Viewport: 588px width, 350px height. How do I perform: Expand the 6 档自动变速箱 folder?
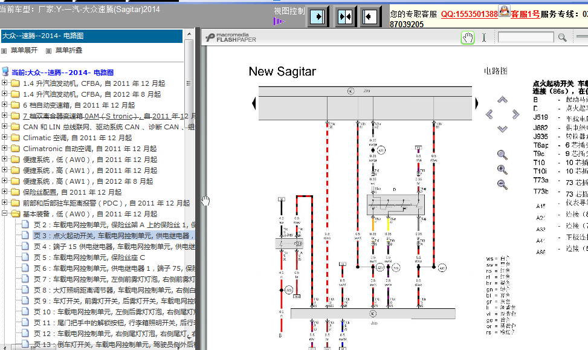[x=4, y=105]
